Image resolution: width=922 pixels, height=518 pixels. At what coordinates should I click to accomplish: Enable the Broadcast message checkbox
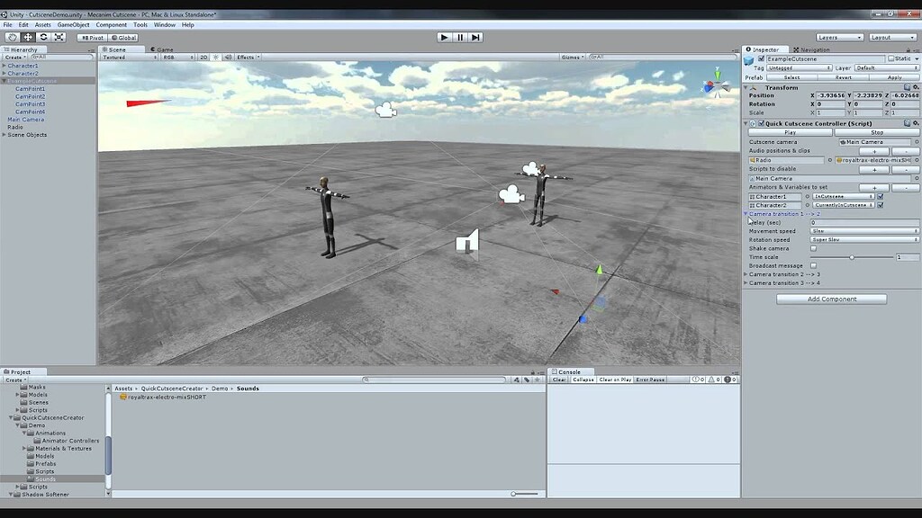pos(814,265)
